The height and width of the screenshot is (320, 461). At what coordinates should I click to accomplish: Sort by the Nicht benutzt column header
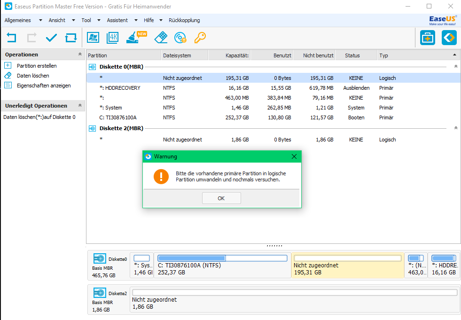[x=314, y=55]
